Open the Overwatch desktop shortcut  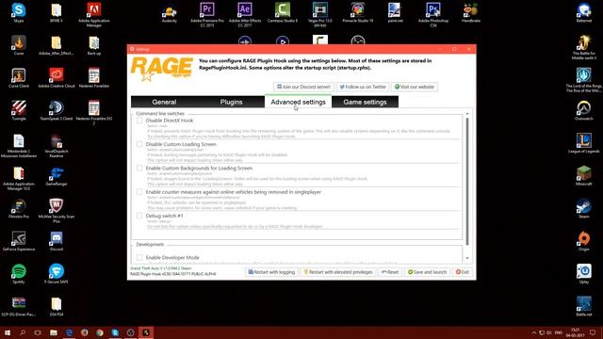(584, 110)
